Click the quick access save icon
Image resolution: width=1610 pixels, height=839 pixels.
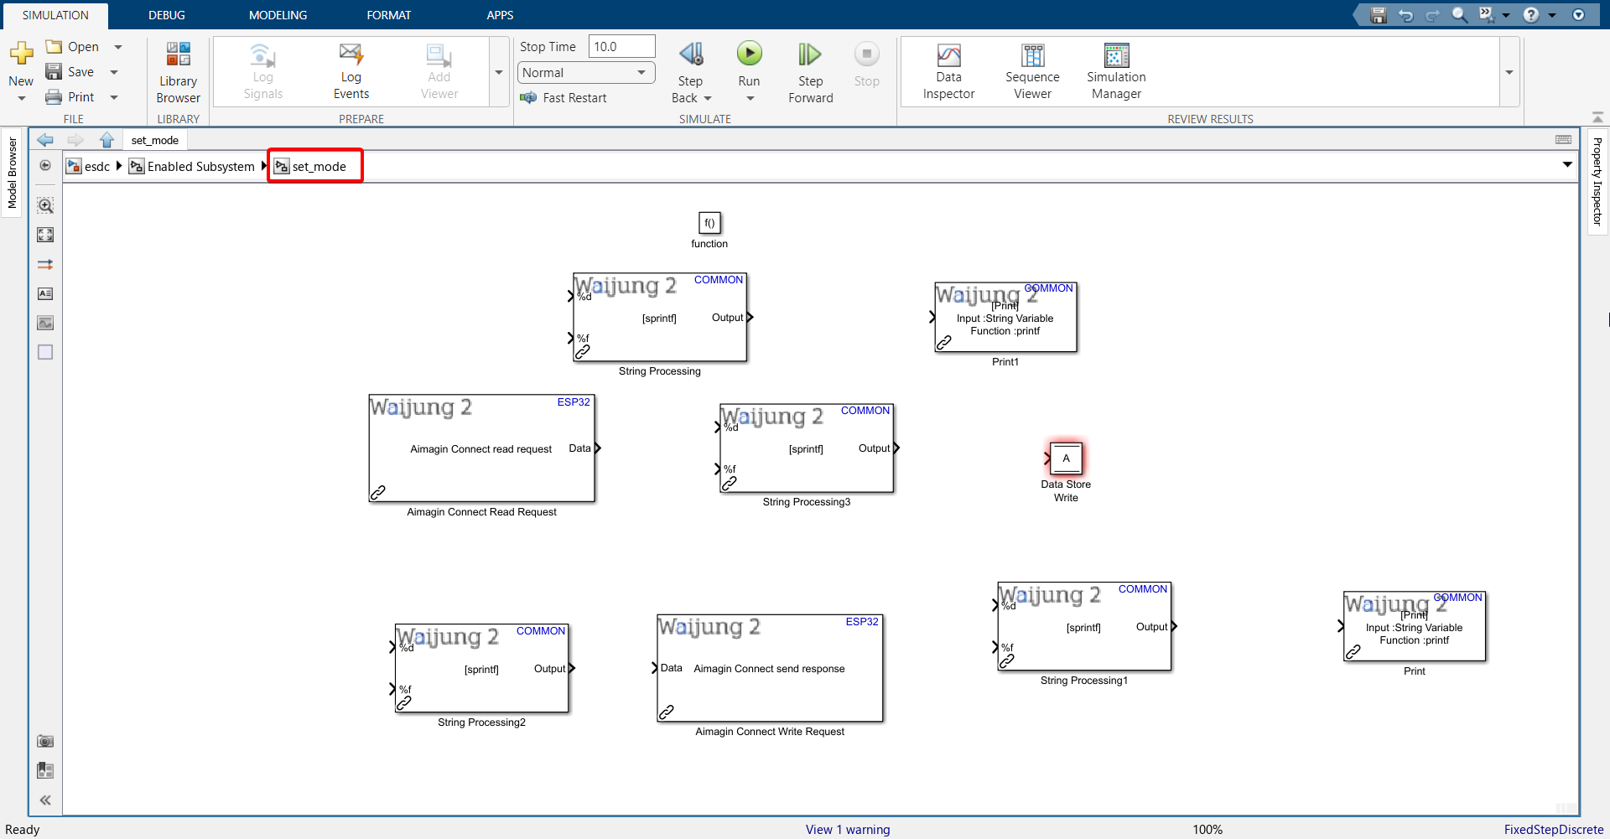1378,15
